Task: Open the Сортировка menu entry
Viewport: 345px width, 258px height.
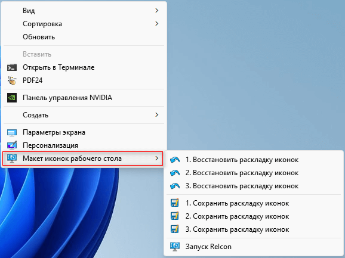Action: (x=84, y=24)
